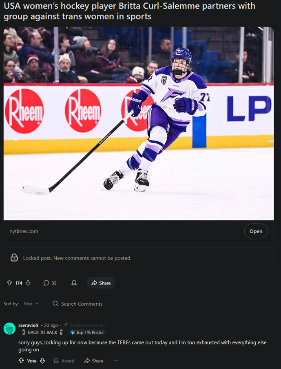Click the post award icon
Image resolution: width=281 pixels, height=369 pixels.
point(74,283)
